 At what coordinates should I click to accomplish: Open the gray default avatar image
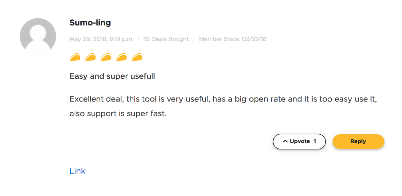click(x=38, y=36)
